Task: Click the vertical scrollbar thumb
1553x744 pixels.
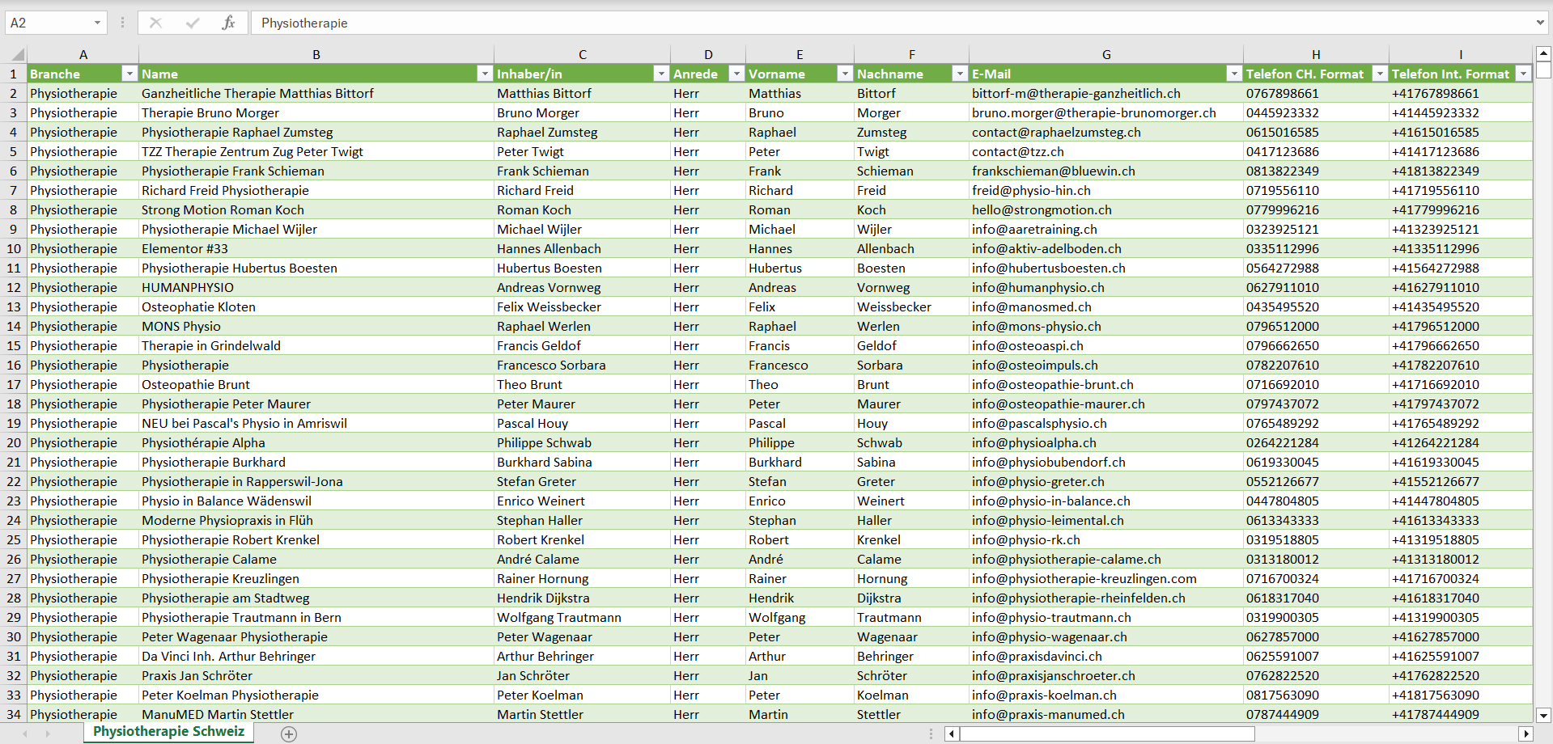Action: point(1543,70)
